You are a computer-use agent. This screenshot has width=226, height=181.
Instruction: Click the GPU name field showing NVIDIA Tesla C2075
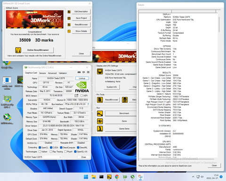click(x=56, y=78)
